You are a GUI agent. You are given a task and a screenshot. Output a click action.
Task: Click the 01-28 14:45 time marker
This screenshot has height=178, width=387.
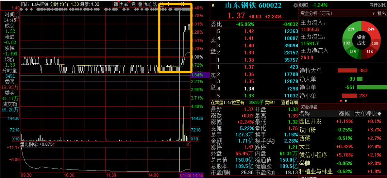(191, 175)
